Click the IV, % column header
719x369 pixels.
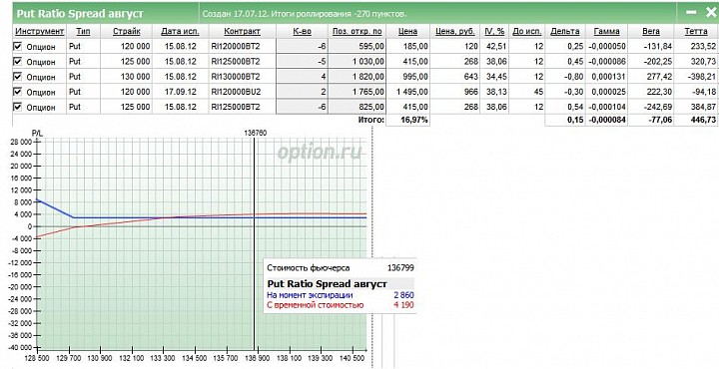pyautogui.click(x=494, y=31)
